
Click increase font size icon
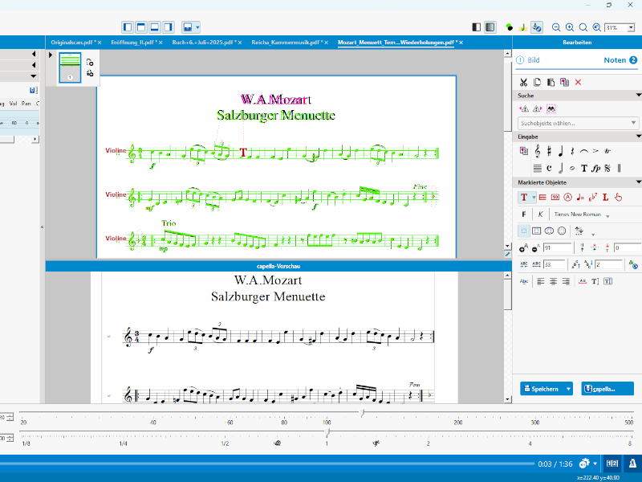pyautogui.click(x=523, y=248)
